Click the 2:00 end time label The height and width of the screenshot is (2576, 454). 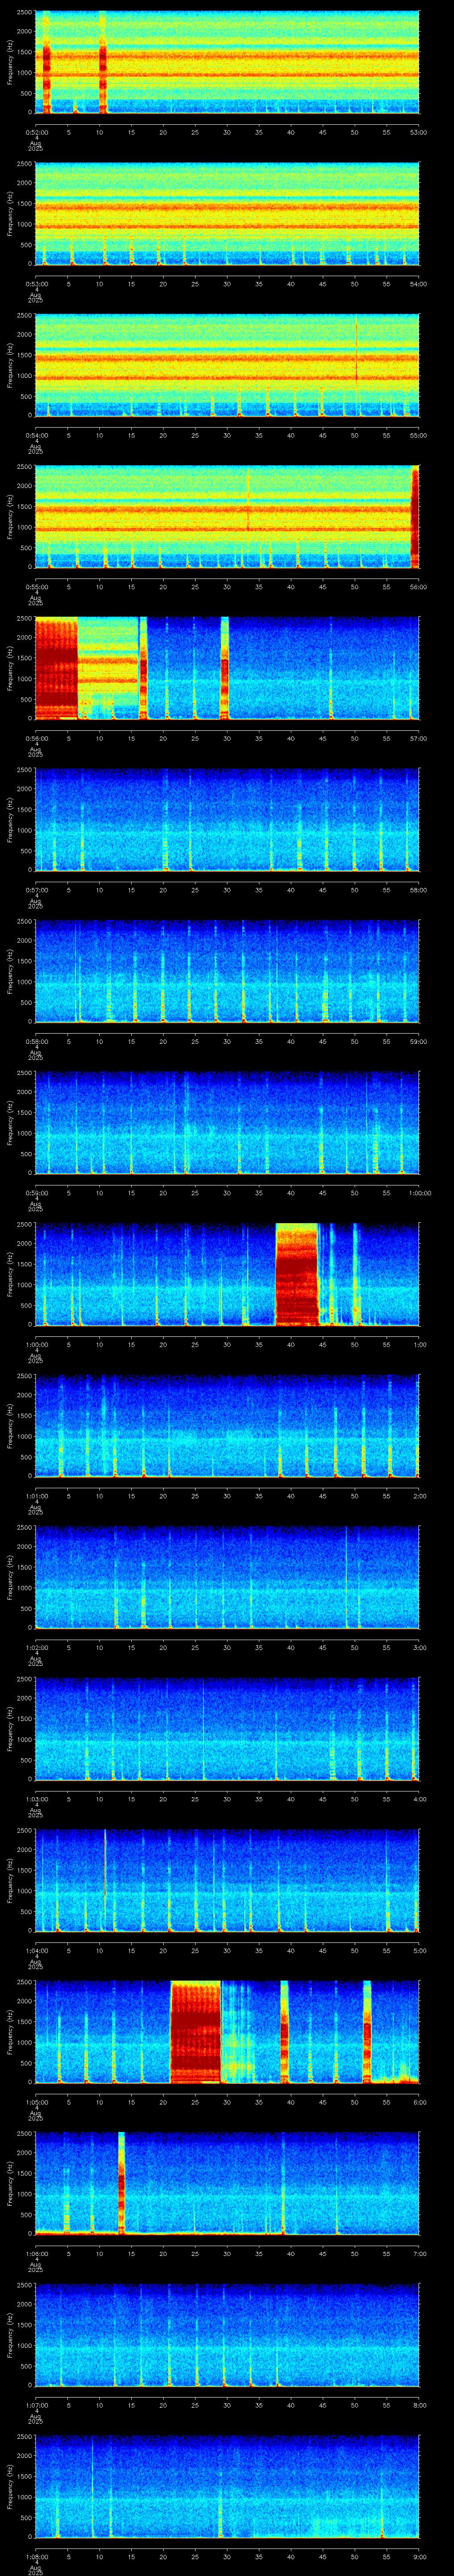click(x=420, y=1496)
